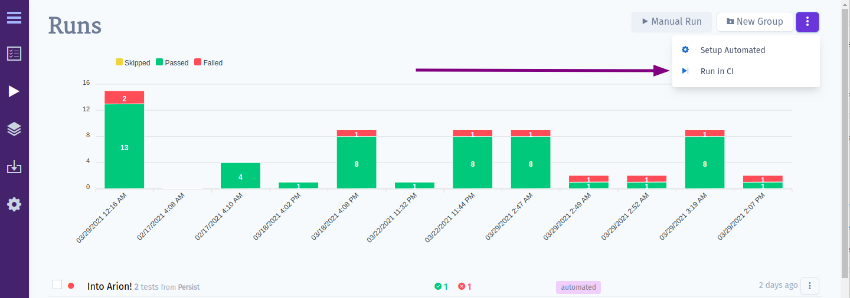Click the gear icon beside Setup Automated
Screen dimensions: 850x298
pos(685,50)
